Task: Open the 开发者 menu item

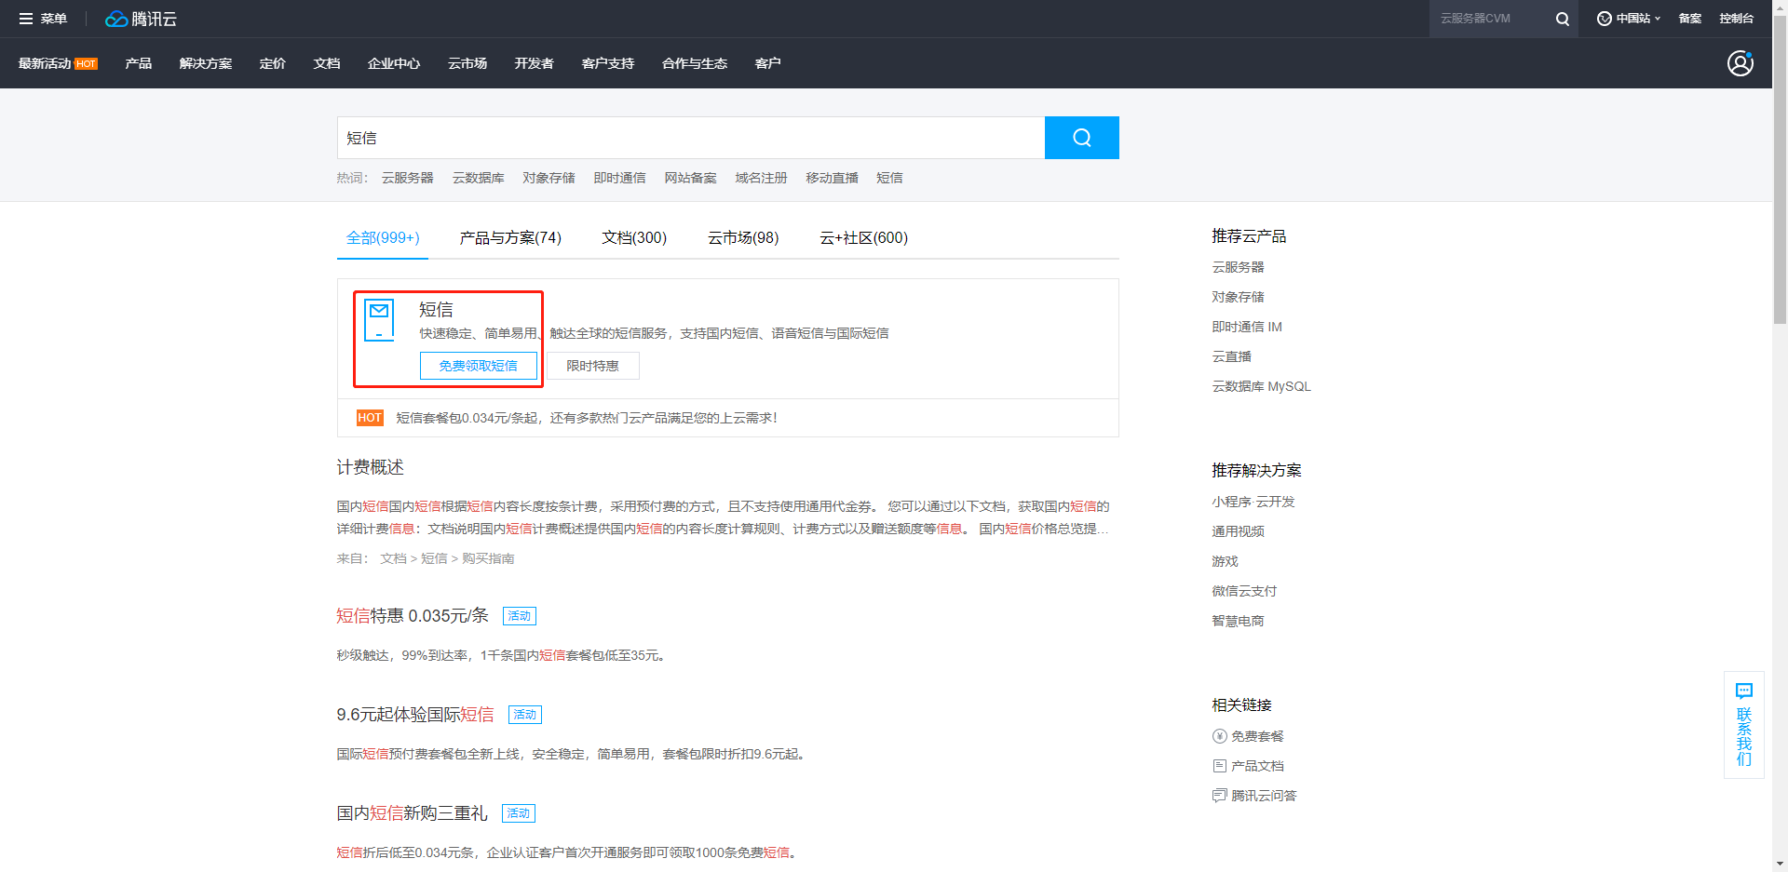Action: click(533, 62)
